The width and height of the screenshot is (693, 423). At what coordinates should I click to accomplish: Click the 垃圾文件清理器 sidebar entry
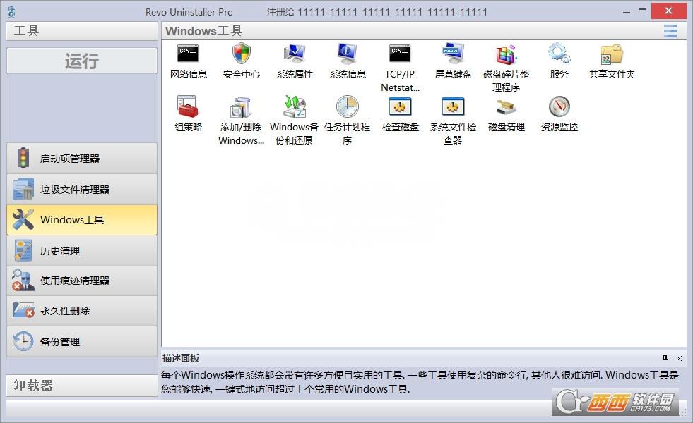click(x=81, y=189)
